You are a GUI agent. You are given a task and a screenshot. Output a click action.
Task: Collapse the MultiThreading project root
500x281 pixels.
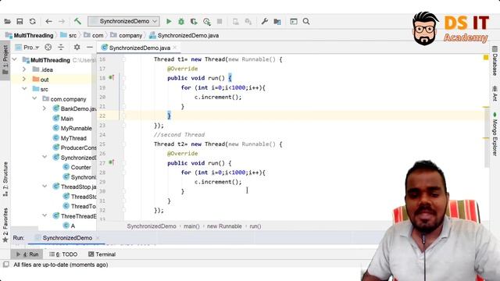click(x=15, y=59)
